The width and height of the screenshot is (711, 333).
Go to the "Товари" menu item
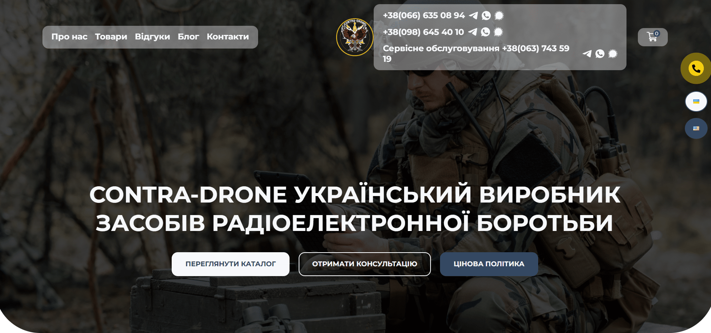[111, 37]
